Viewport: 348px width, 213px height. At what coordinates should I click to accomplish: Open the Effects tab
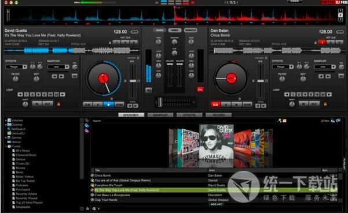click(189, 115)
